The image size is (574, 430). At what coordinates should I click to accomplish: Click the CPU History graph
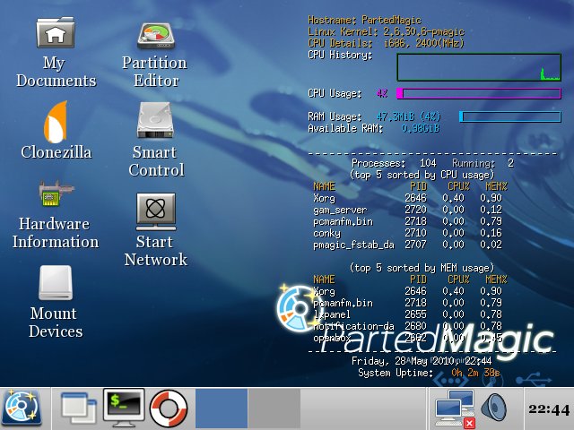coord(479,67)
